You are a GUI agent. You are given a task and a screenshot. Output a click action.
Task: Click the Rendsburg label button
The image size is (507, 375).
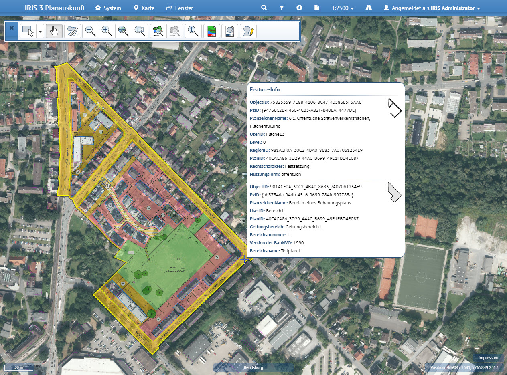pos(253,367)
